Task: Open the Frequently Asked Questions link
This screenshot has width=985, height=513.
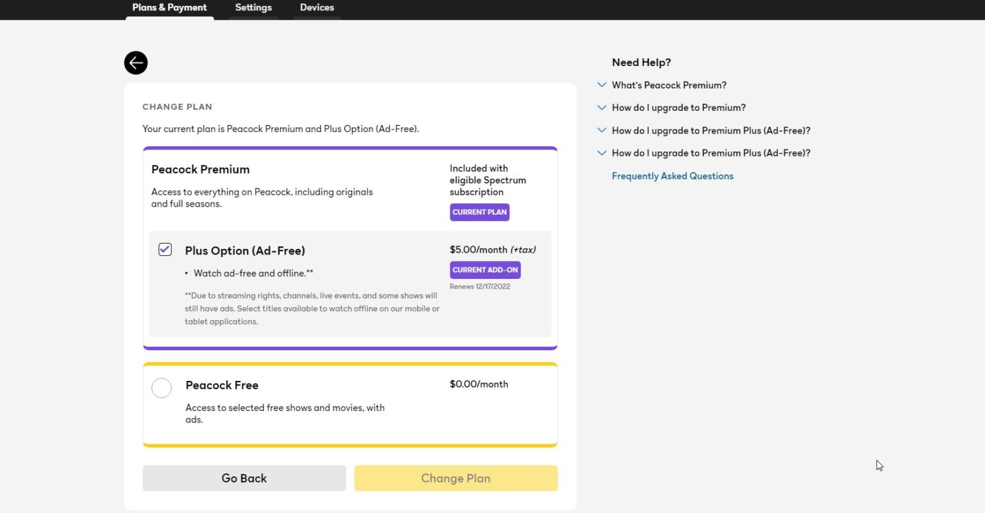Action: pos(672,176)
